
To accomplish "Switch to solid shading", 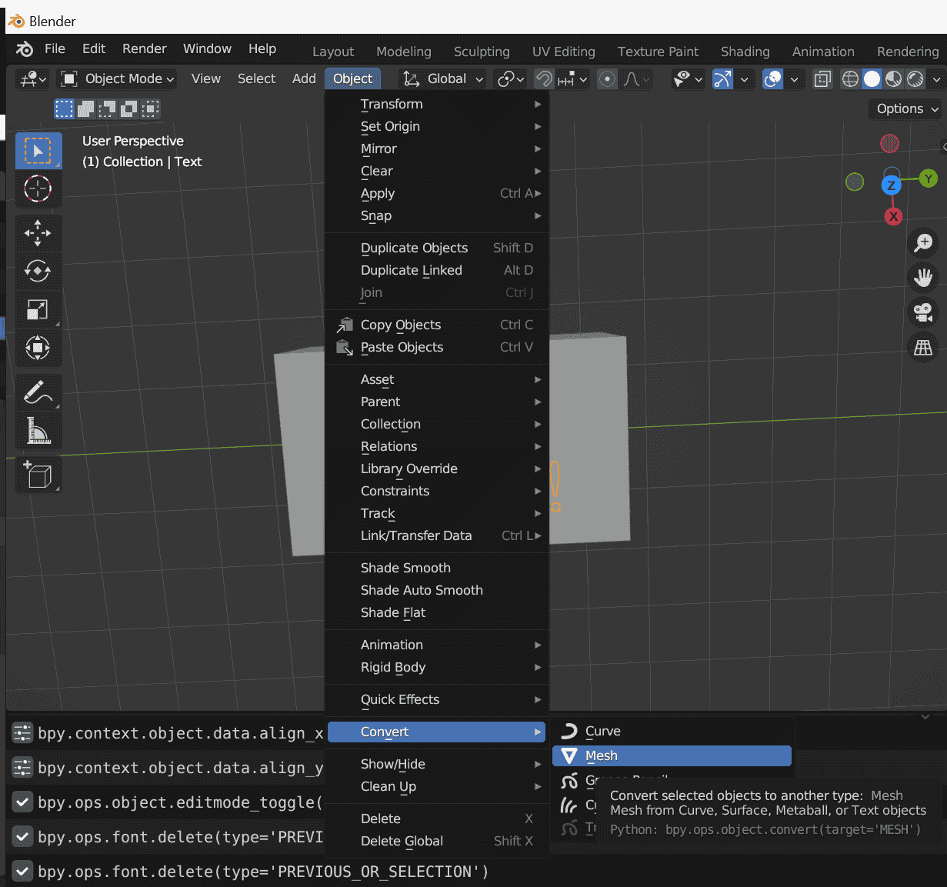I will 872,78.
